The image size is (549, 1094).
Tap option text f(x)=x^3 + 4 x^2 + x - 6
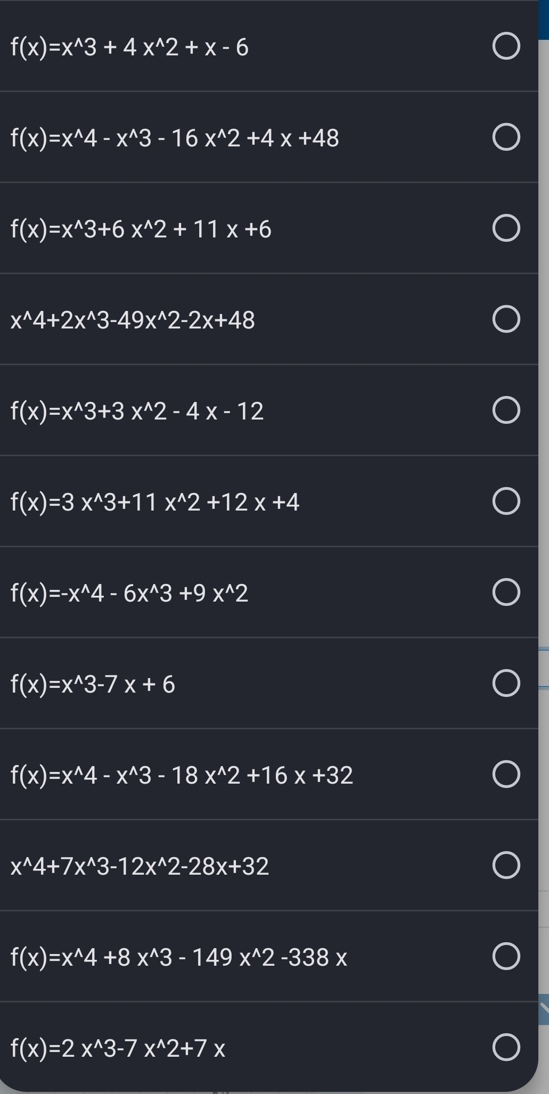[x=129, y=47]
